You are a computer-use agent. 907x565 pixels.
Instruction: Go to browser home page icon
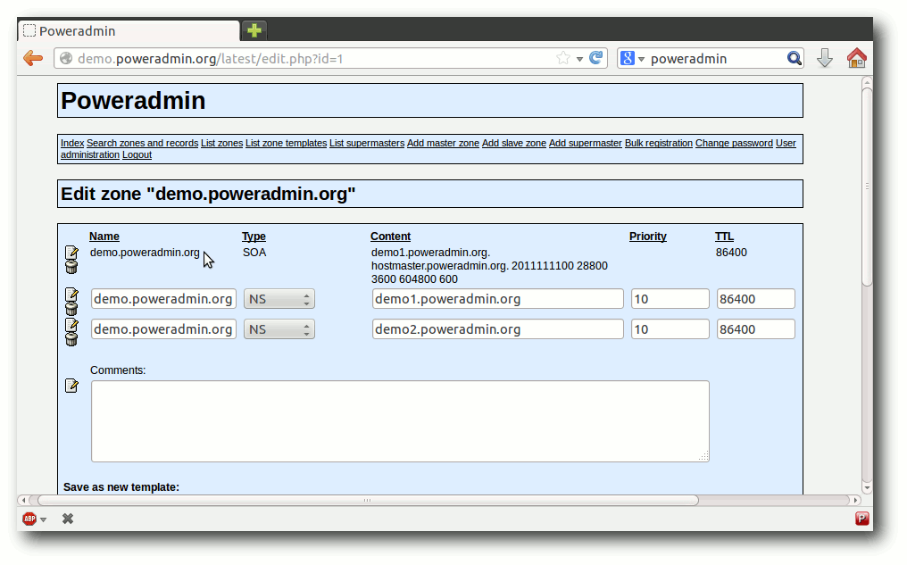856,58
